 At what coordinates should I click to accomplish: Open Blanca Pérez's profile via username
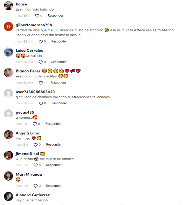[28, 71]
